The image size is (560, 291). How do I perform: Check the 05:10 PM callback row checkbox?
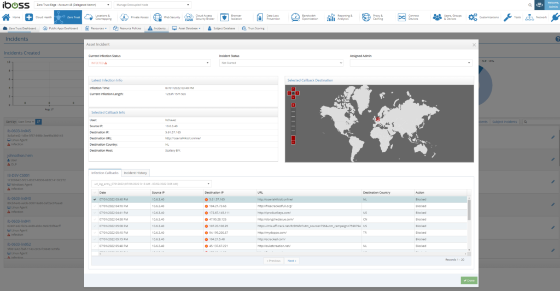pos(95,233)
